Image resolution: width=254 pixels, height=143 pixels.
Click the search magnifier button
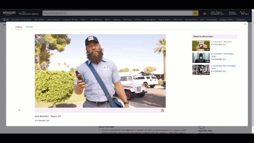pyautogui.click(x=195, y=13)
